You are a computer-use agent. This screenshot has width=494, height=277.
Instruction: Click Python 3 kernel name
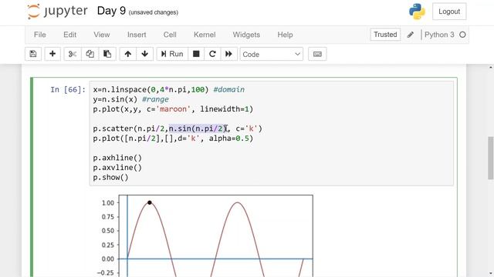(439, 35)
